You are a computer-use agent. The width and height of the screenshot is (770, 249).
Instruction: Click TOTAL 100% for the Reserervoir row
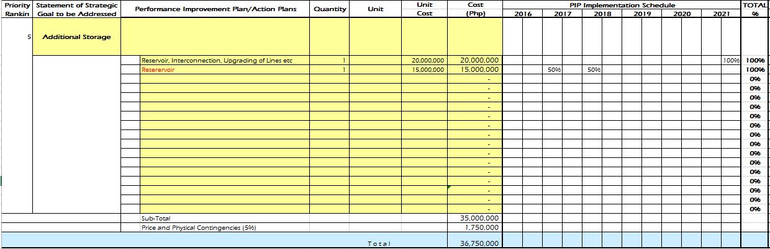coord(755,69)
